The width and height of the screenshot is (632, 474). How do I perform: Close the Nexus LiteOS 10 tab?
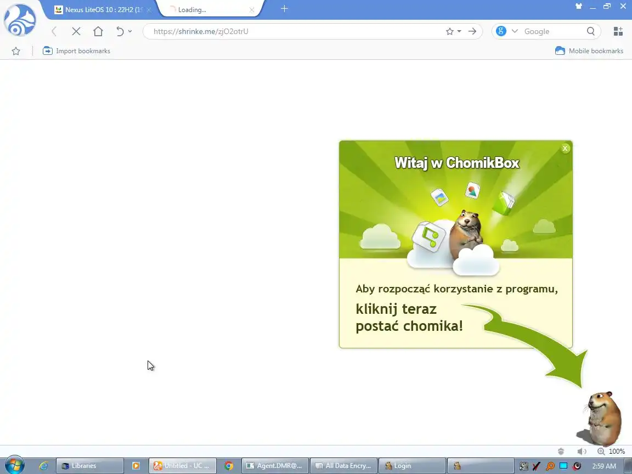point(149,10)
